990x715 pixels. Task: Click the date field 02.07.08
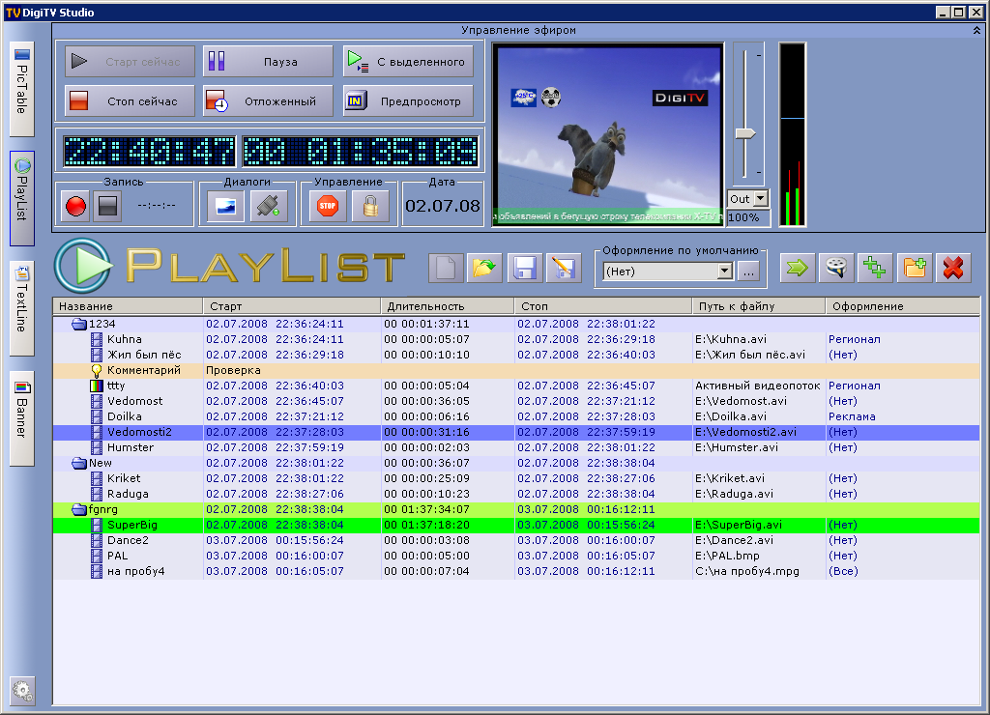pyautogui.click(x=443, y=206)
